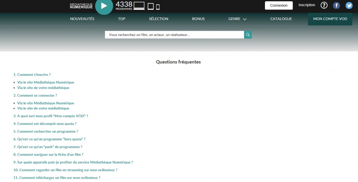Focus the film search input field
Viewport: 358px width, 182px height.
point(175,35)
